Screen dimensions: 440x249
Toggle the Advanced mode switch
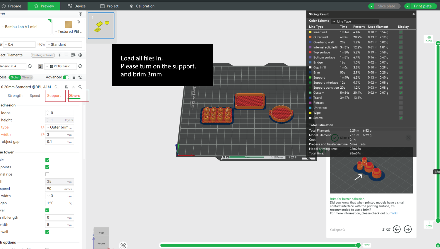click(66, 77)
